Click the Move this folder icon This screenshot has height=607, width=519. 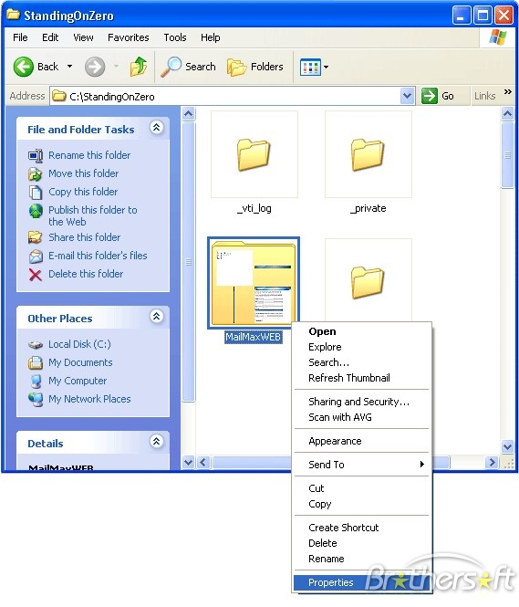click(x=36, y=173)
